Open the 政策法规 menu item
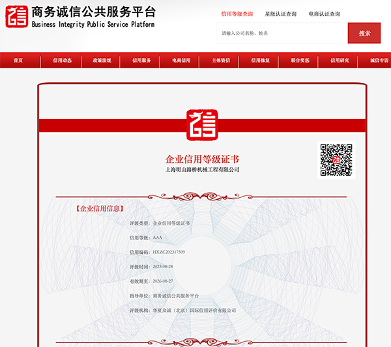Viewport: 391px width, 347px height. point(102,61)
